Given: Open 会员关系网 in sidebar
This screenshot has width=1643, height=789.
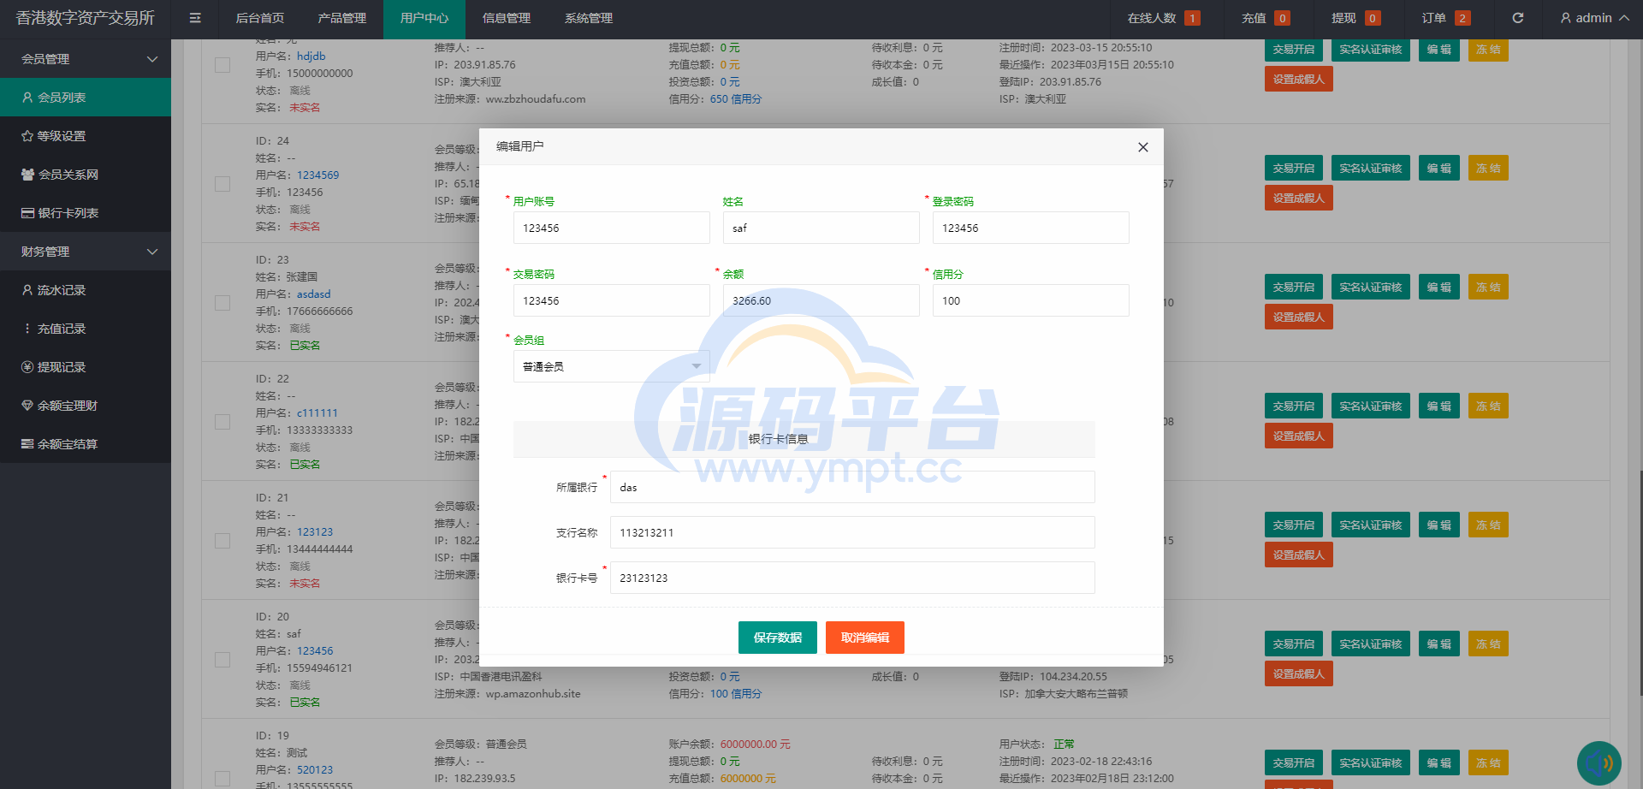Looking at the screenshot, I should click(86, 175).
